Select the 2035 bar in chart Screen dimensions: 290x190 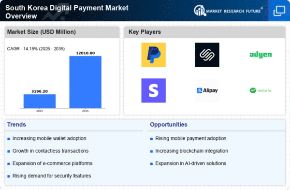point(86,82)
